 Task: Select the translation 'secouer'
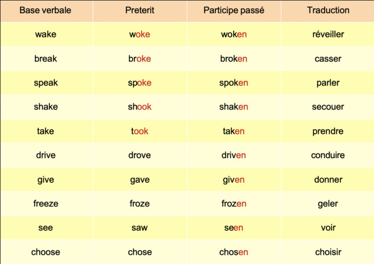328,107
